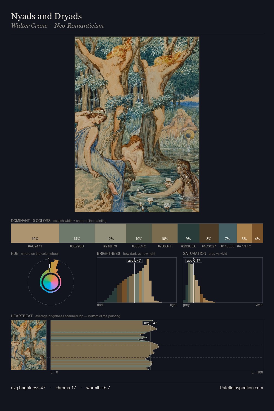This screenshot has height=411, width=274.
Task: Click the 'SATURATION' section heading
Action: point(195,253)
